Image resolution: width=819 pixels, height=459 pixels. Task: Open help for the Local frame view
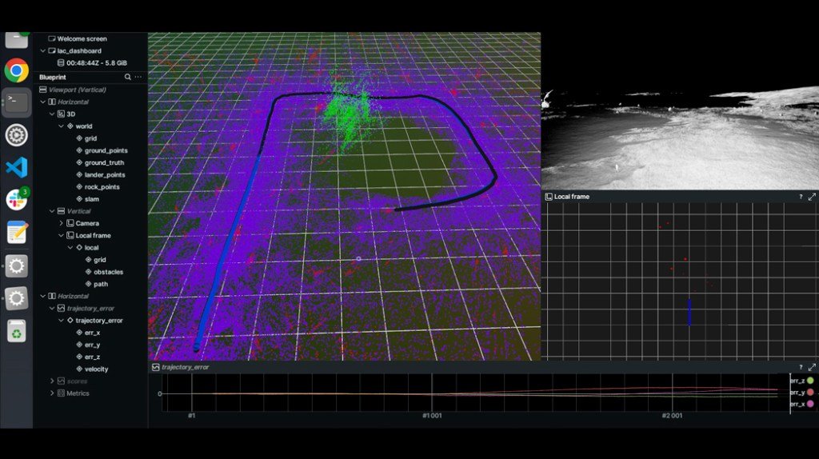801,197
